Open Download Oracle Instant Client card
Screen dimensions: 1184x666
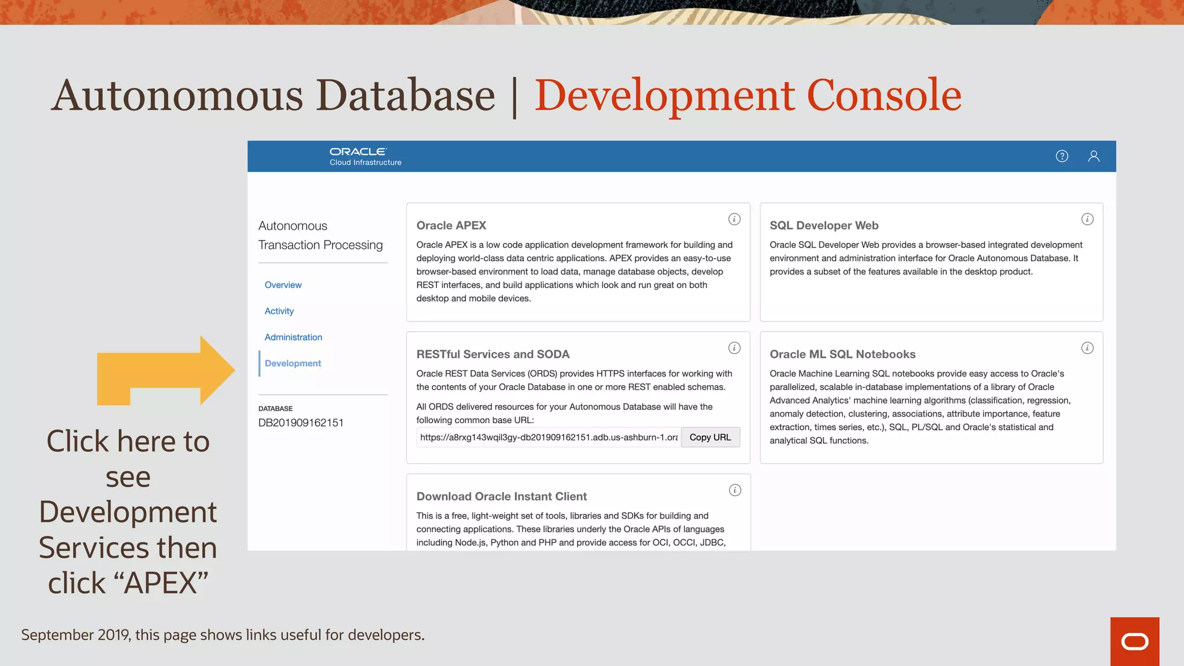pyautogui.click(x=501, y=497)
